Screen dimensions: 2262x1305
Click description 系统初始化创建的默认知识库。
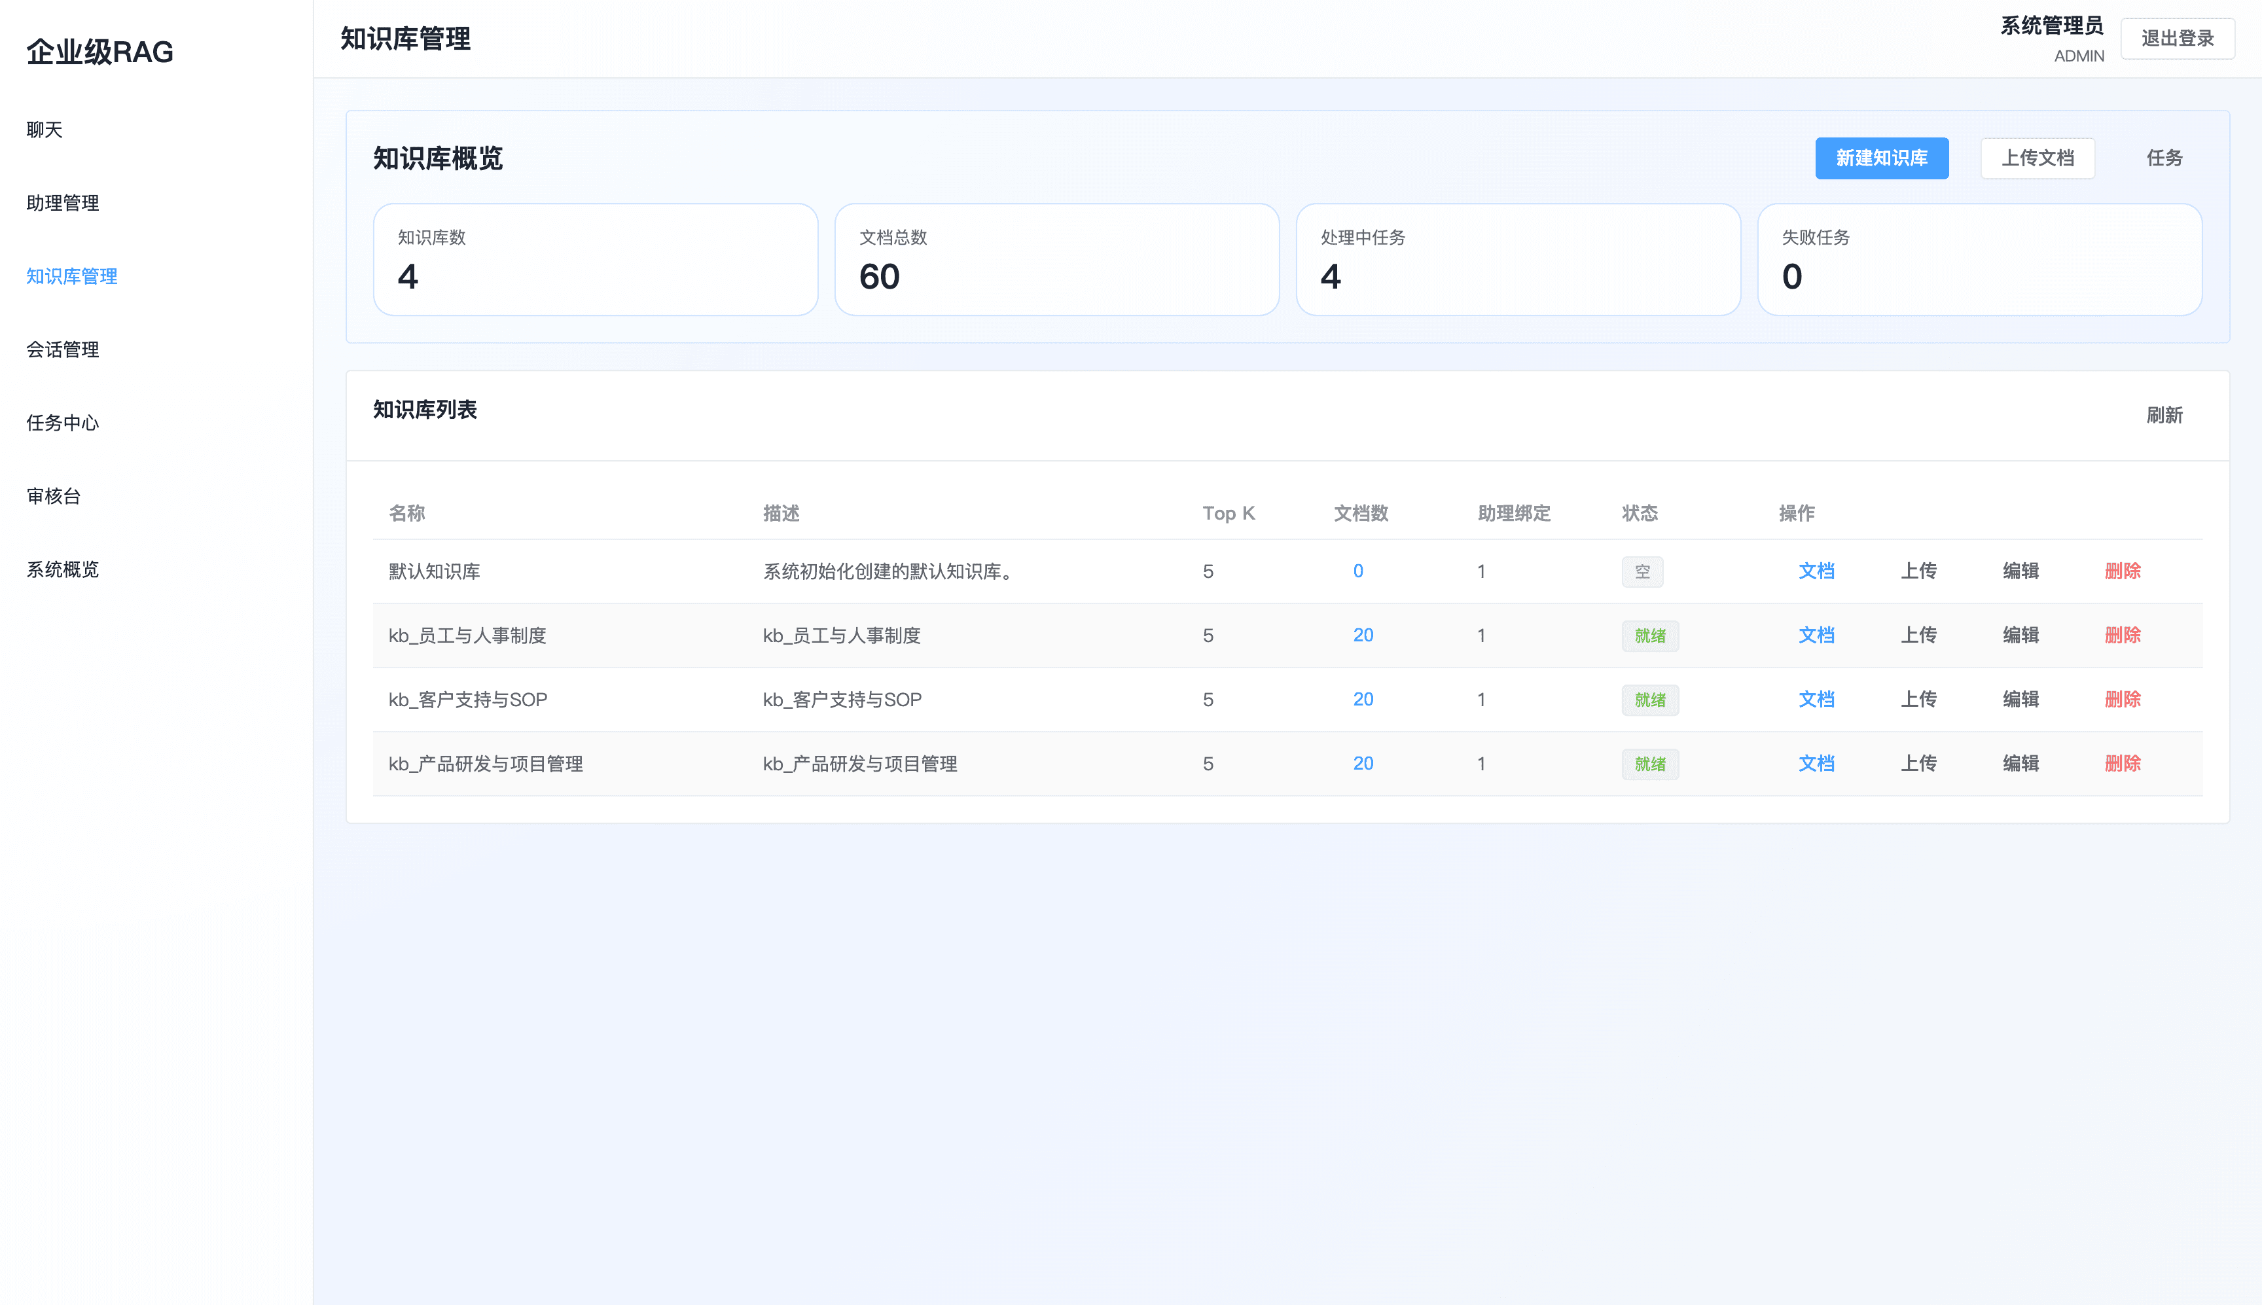891,571
